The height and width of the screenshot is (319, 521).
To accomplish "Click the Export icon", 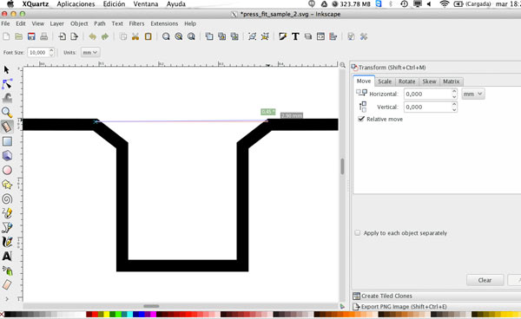I will tap(74, 36).
